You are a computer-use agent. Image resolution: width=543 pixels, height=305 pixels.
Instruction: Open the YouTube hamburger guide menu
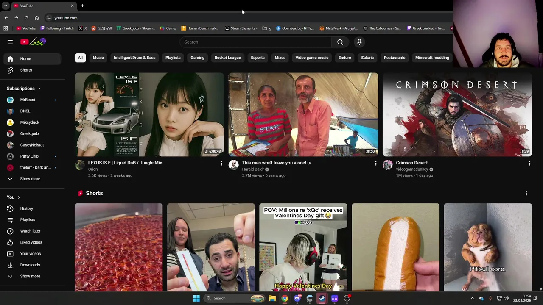pos(10,42)
